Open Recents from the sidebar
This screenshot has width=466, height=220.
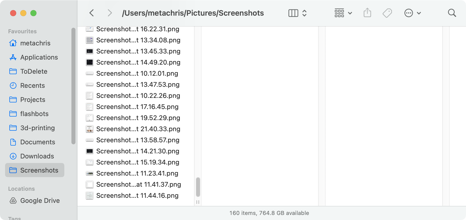33,86
